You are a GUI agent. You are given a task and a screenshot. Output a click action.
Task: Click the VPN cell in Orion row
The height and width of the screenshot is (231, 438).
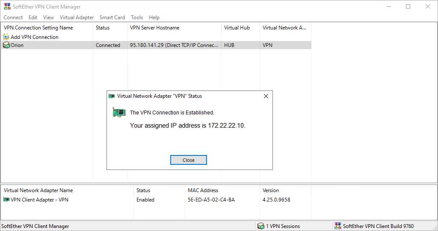267,45
